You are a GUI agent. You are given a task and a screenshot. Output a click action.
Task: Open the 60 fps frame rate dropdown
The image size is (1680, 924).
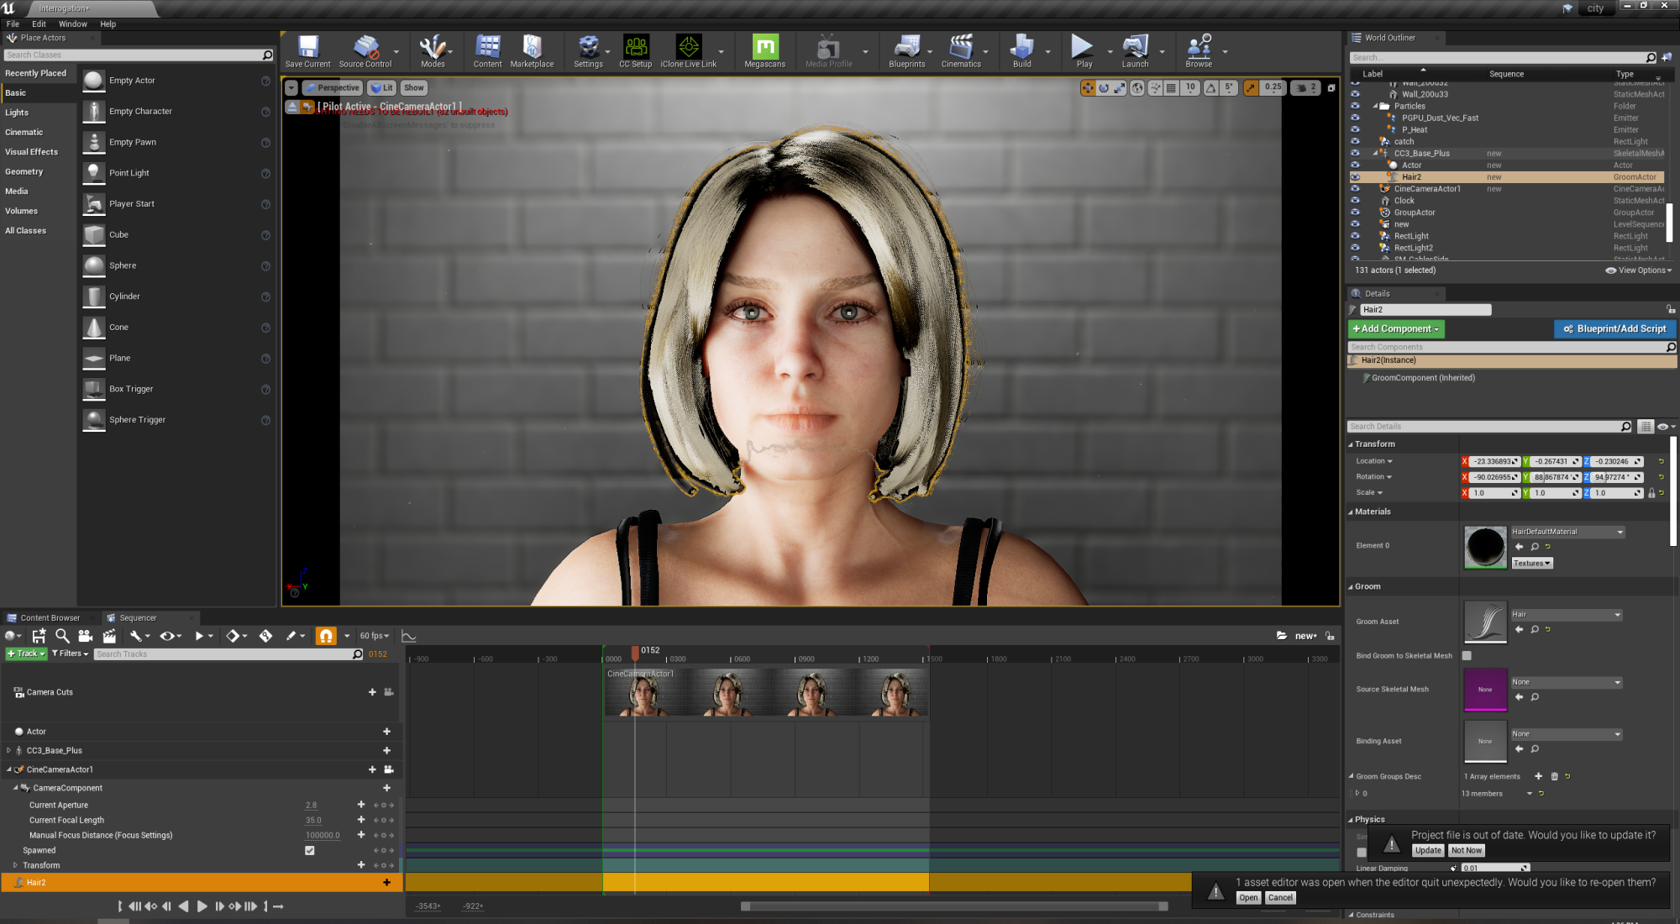(375, 636)
